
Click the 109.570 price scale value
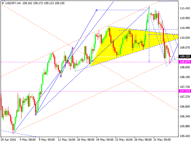pos(185,47)
